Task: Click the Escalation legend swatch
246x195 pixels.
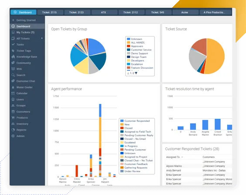Action: [x=129, y=64]
